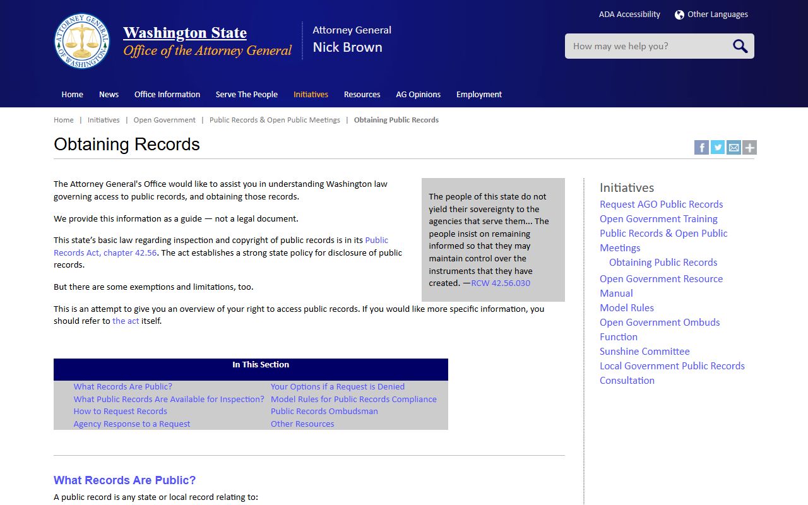This screenshot has height=505, width=808.
Task: Open Local Government Public Records Consultation link
Action: pos(672,373)
